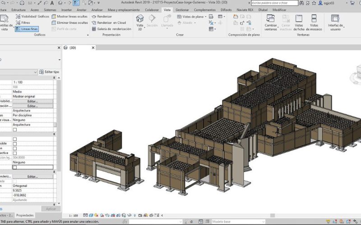Image resolution: width=361 pixels, height=225 pixels.
Task: Open view scale 1 : 100 on view control bar
Action: pos(73,216)
